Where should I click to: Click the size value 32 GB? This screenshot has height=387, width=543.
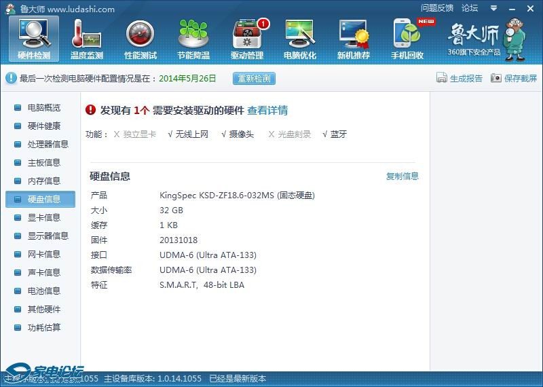click(171, 210)
